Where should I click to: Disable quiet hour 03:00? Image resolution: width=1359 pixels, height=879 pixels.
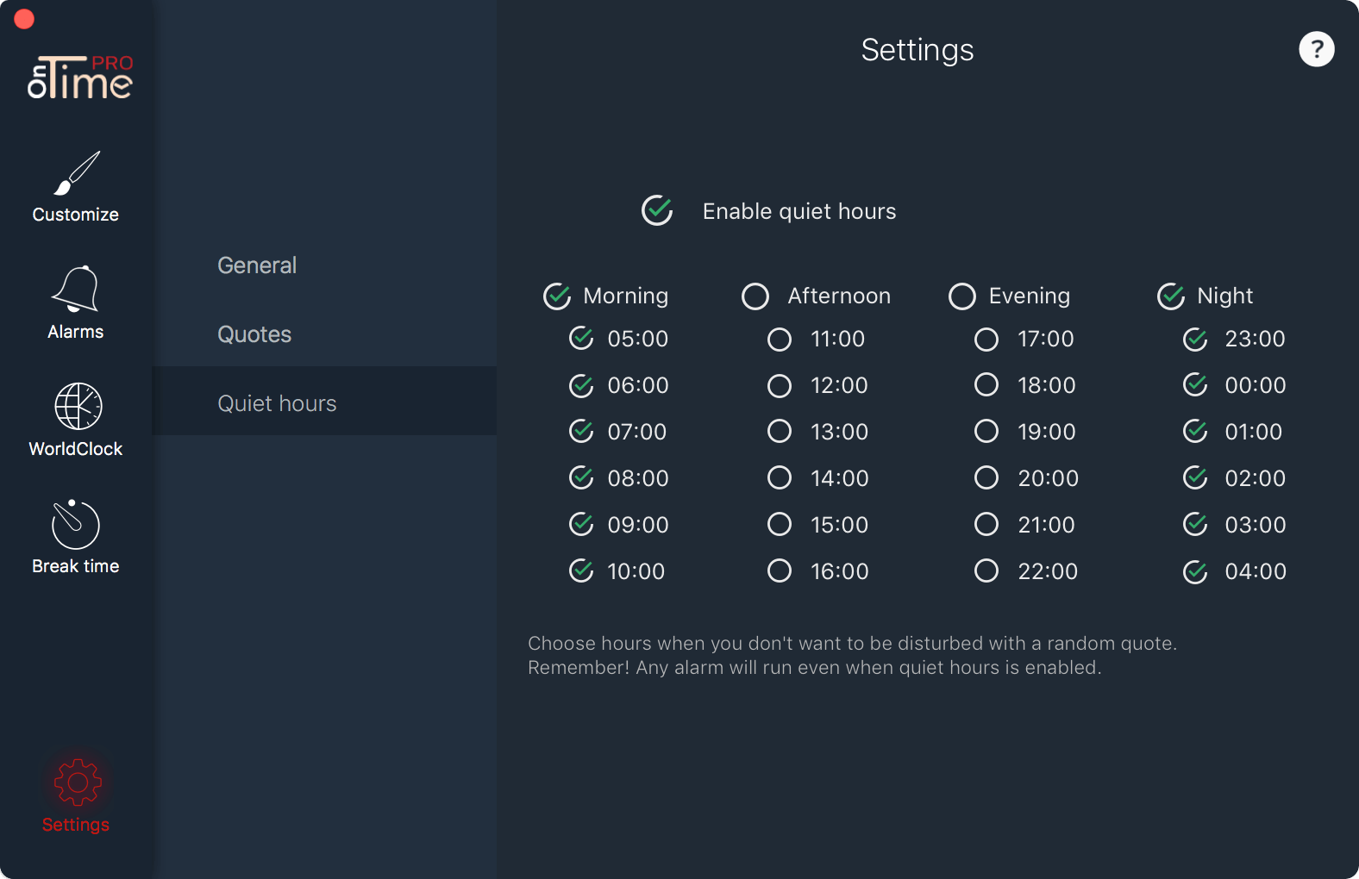1195,524
